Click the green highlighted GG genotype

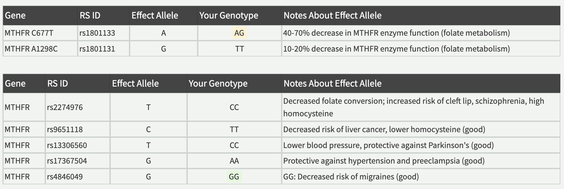click(234, 176)
